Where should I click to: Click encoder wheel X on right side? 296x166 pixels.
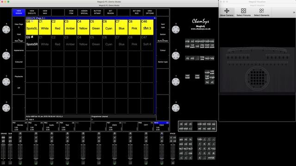(x=176, y=108)
